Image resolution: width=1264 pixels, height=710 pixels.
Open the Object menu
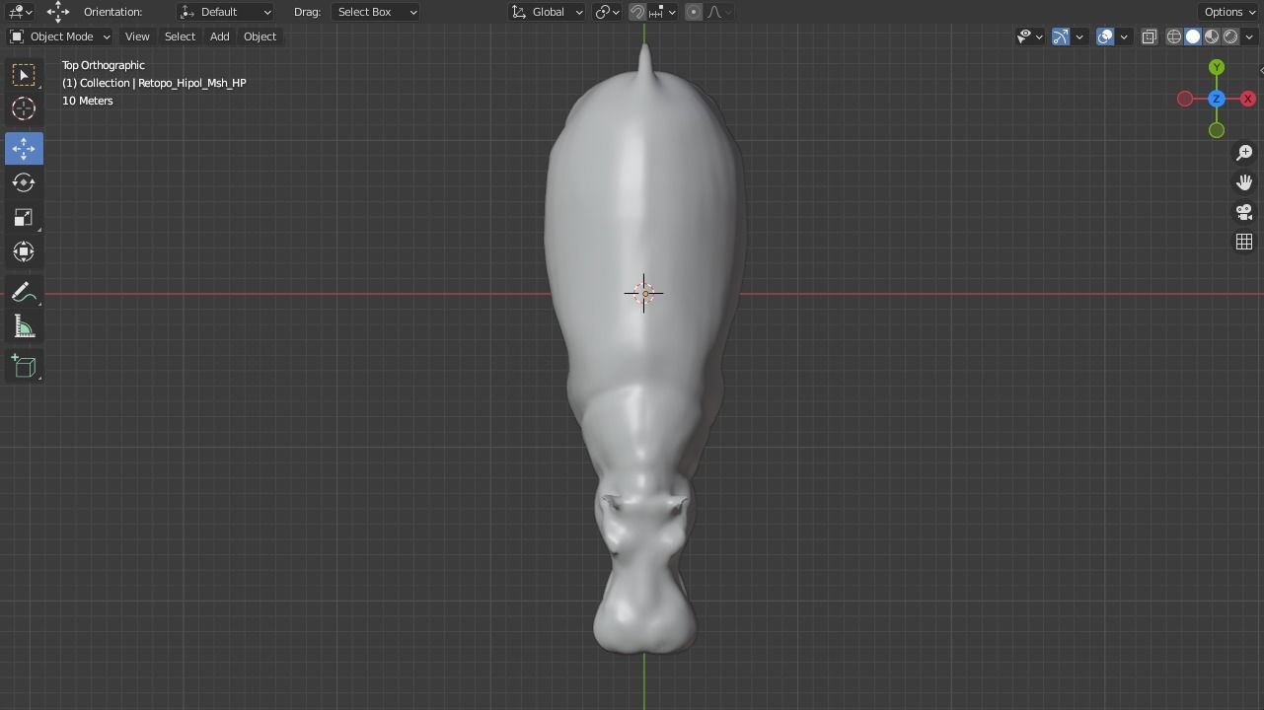(260, 36)
